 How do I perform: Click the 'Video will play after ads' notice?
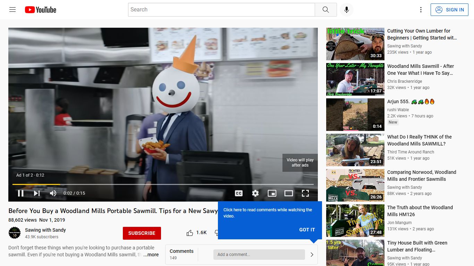point(300,163)
